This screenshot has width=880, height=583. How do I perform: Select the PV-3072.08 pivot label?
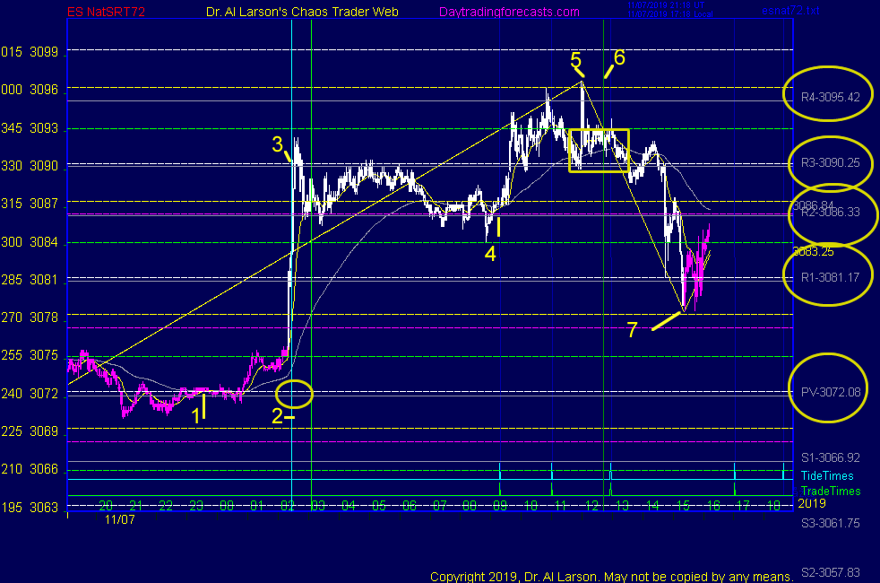click(830, 391)
